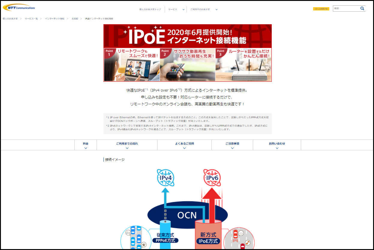Screen dimensions: 374x250
Task: Click the chevron under ご利用までの流れ
Action: (x=127, y=148)
